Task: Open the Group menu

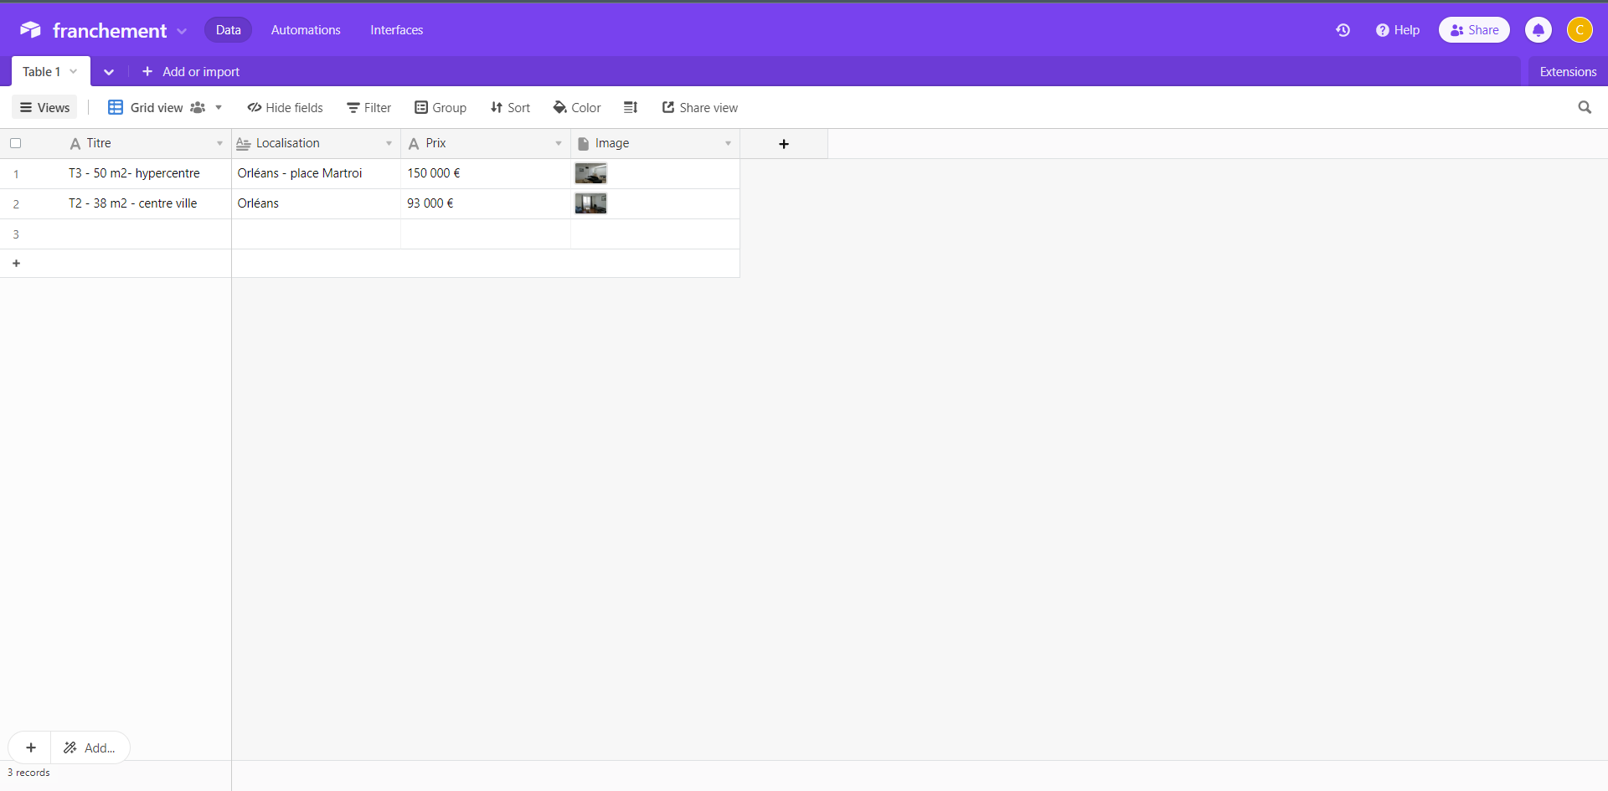Action: pyautogui.click(x=441, y=107)
